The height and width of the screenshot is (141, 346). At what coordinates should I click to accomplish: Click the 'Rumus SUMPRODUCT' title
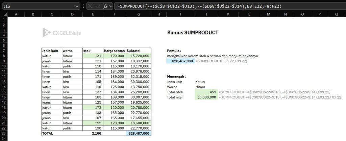point(192,33)
